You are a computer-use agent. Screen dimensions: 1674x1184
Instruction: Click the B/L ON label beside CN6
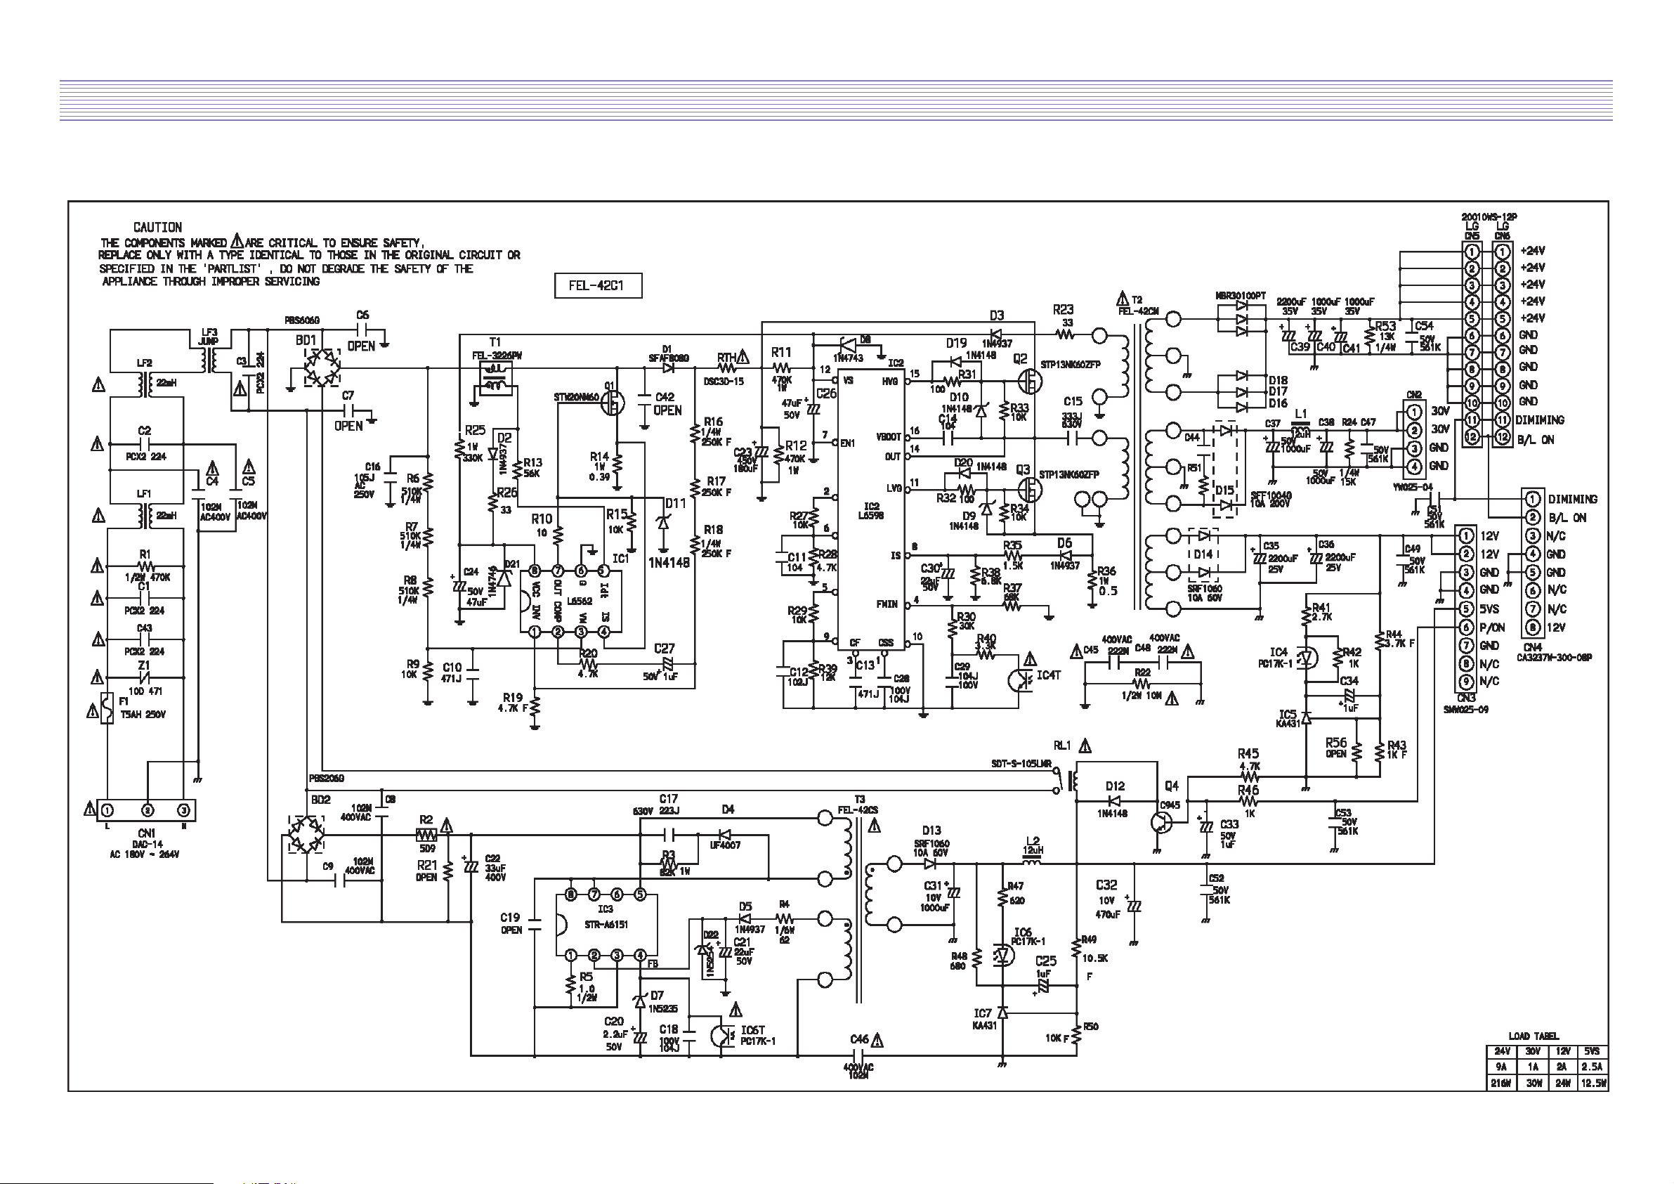(x=1536, y=440)
